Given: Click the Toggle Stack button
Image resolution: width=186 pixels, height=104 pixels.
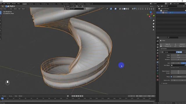Looking at the screenshot, I should [x=180, y=46].
